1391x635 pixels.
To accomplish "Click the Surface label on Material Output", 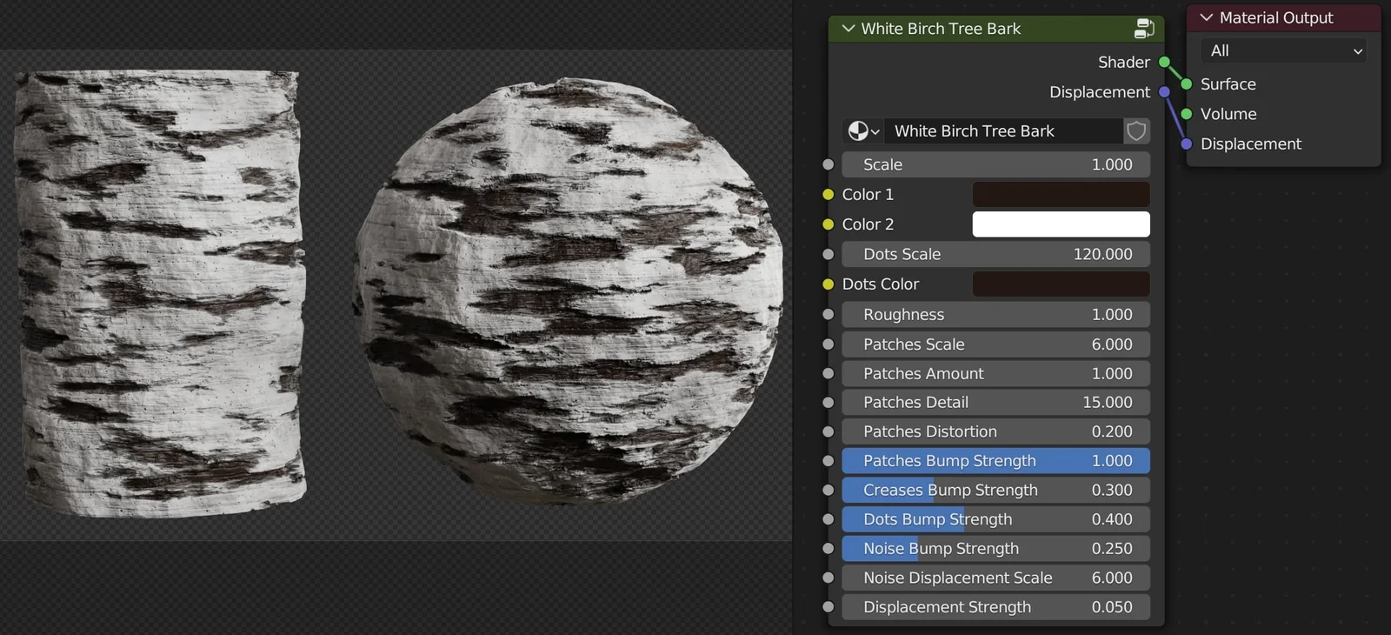I will (1228, 84).
